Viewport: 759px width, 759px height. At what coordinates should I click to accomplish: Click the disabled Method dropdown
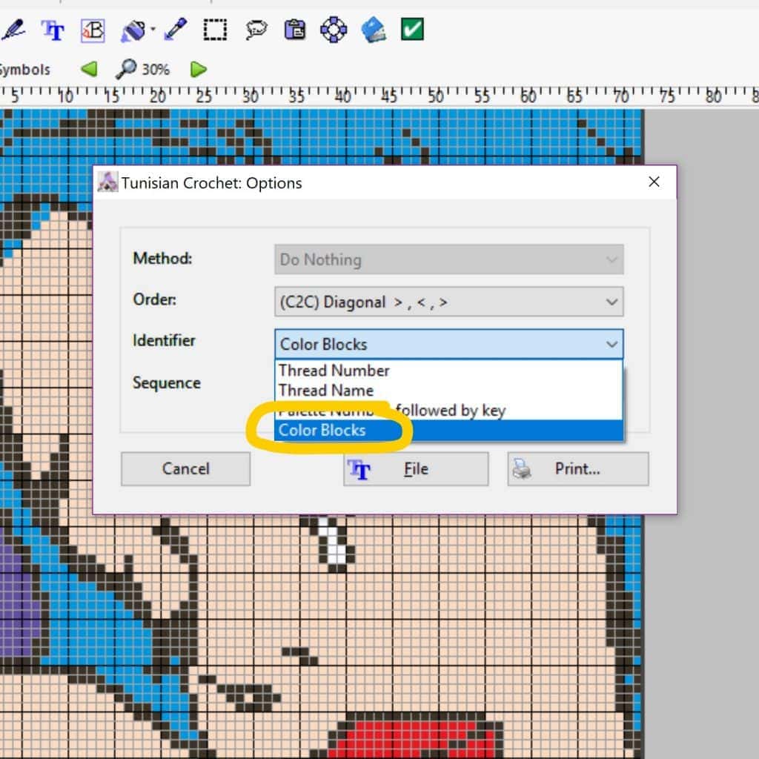pyautogui.click(x=448, y=259)
